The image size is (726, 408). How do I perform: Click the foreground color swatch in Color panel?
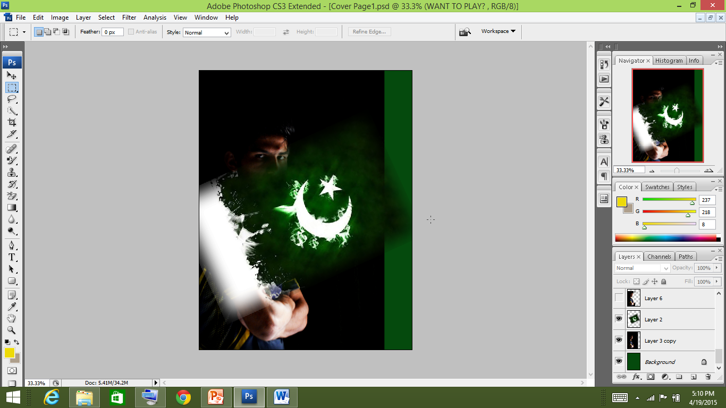(621, 202)
